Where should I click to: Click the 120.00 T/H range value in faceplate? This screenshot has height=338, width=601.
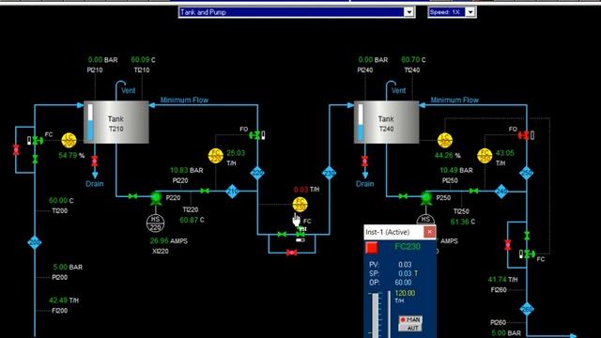tap(405, 293)
